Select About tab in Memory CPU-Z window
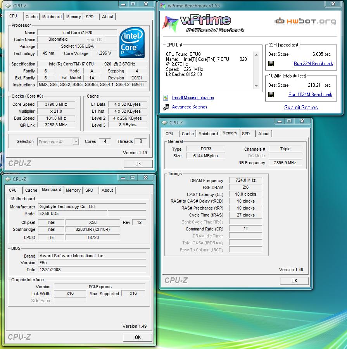This screenshot has width=347, height=349. (x=264, y=134)
